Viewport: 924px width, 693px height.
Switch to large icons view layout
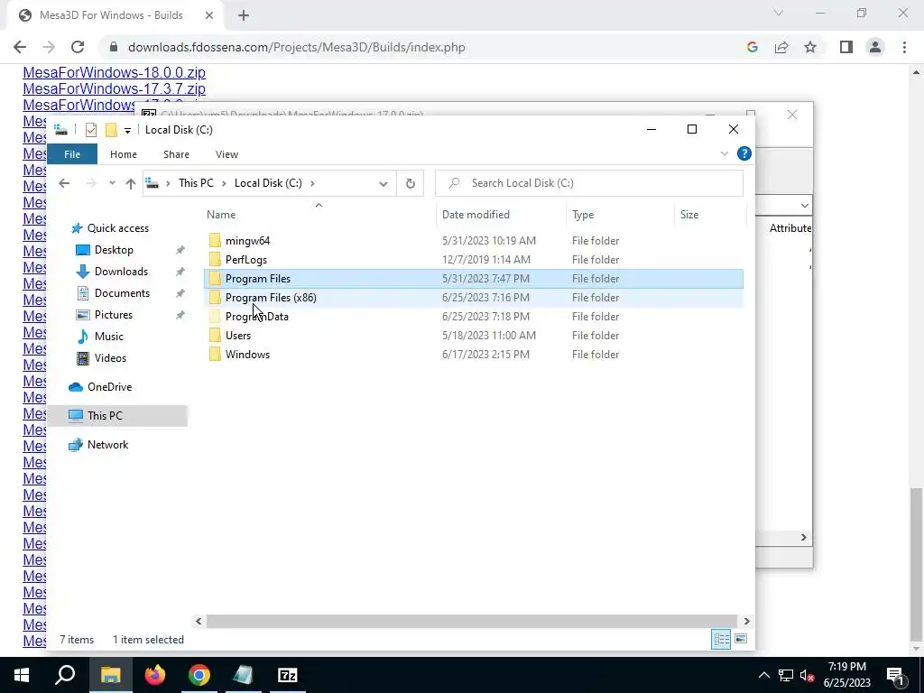coord(741,640)
